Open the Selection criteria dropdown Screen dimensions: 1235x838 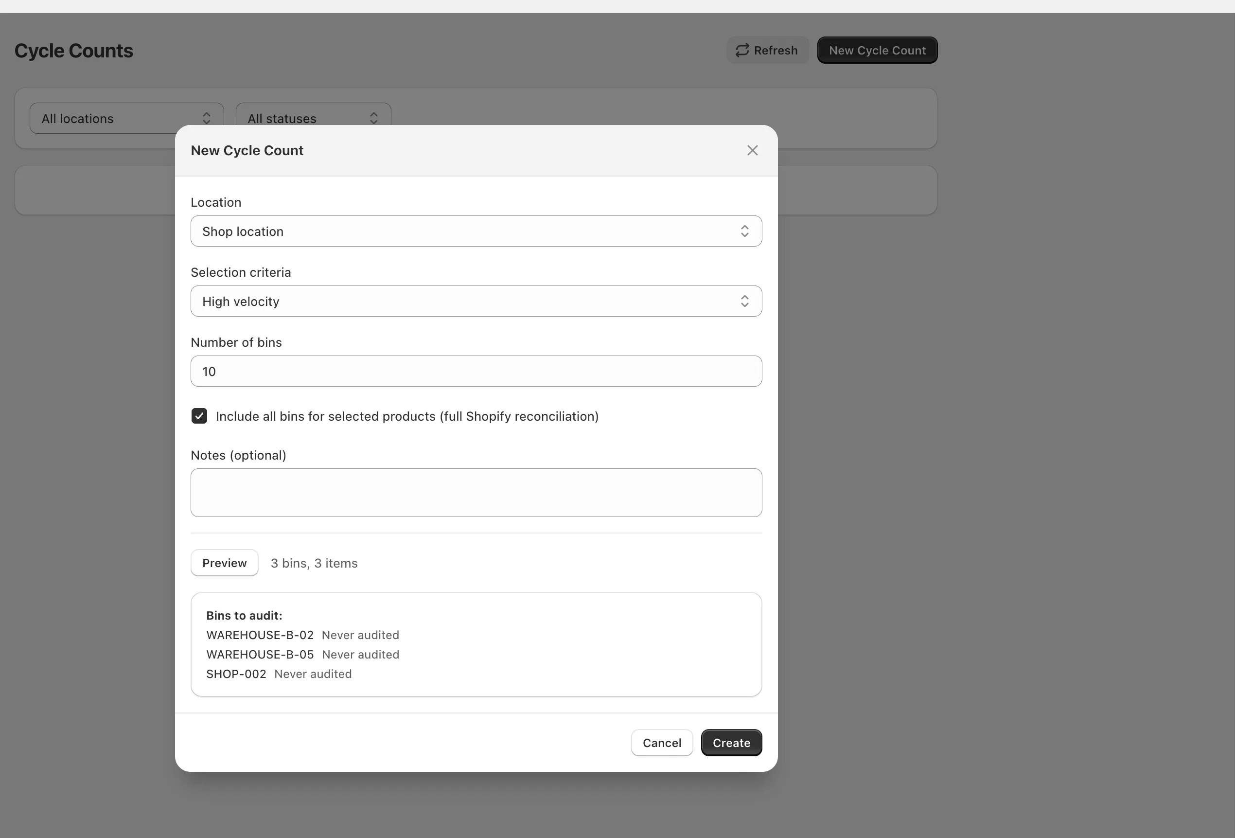476,301
